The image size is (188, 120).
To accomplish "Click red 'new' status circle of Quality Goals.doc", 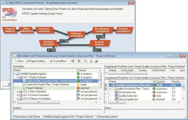I will click(154, 96).
